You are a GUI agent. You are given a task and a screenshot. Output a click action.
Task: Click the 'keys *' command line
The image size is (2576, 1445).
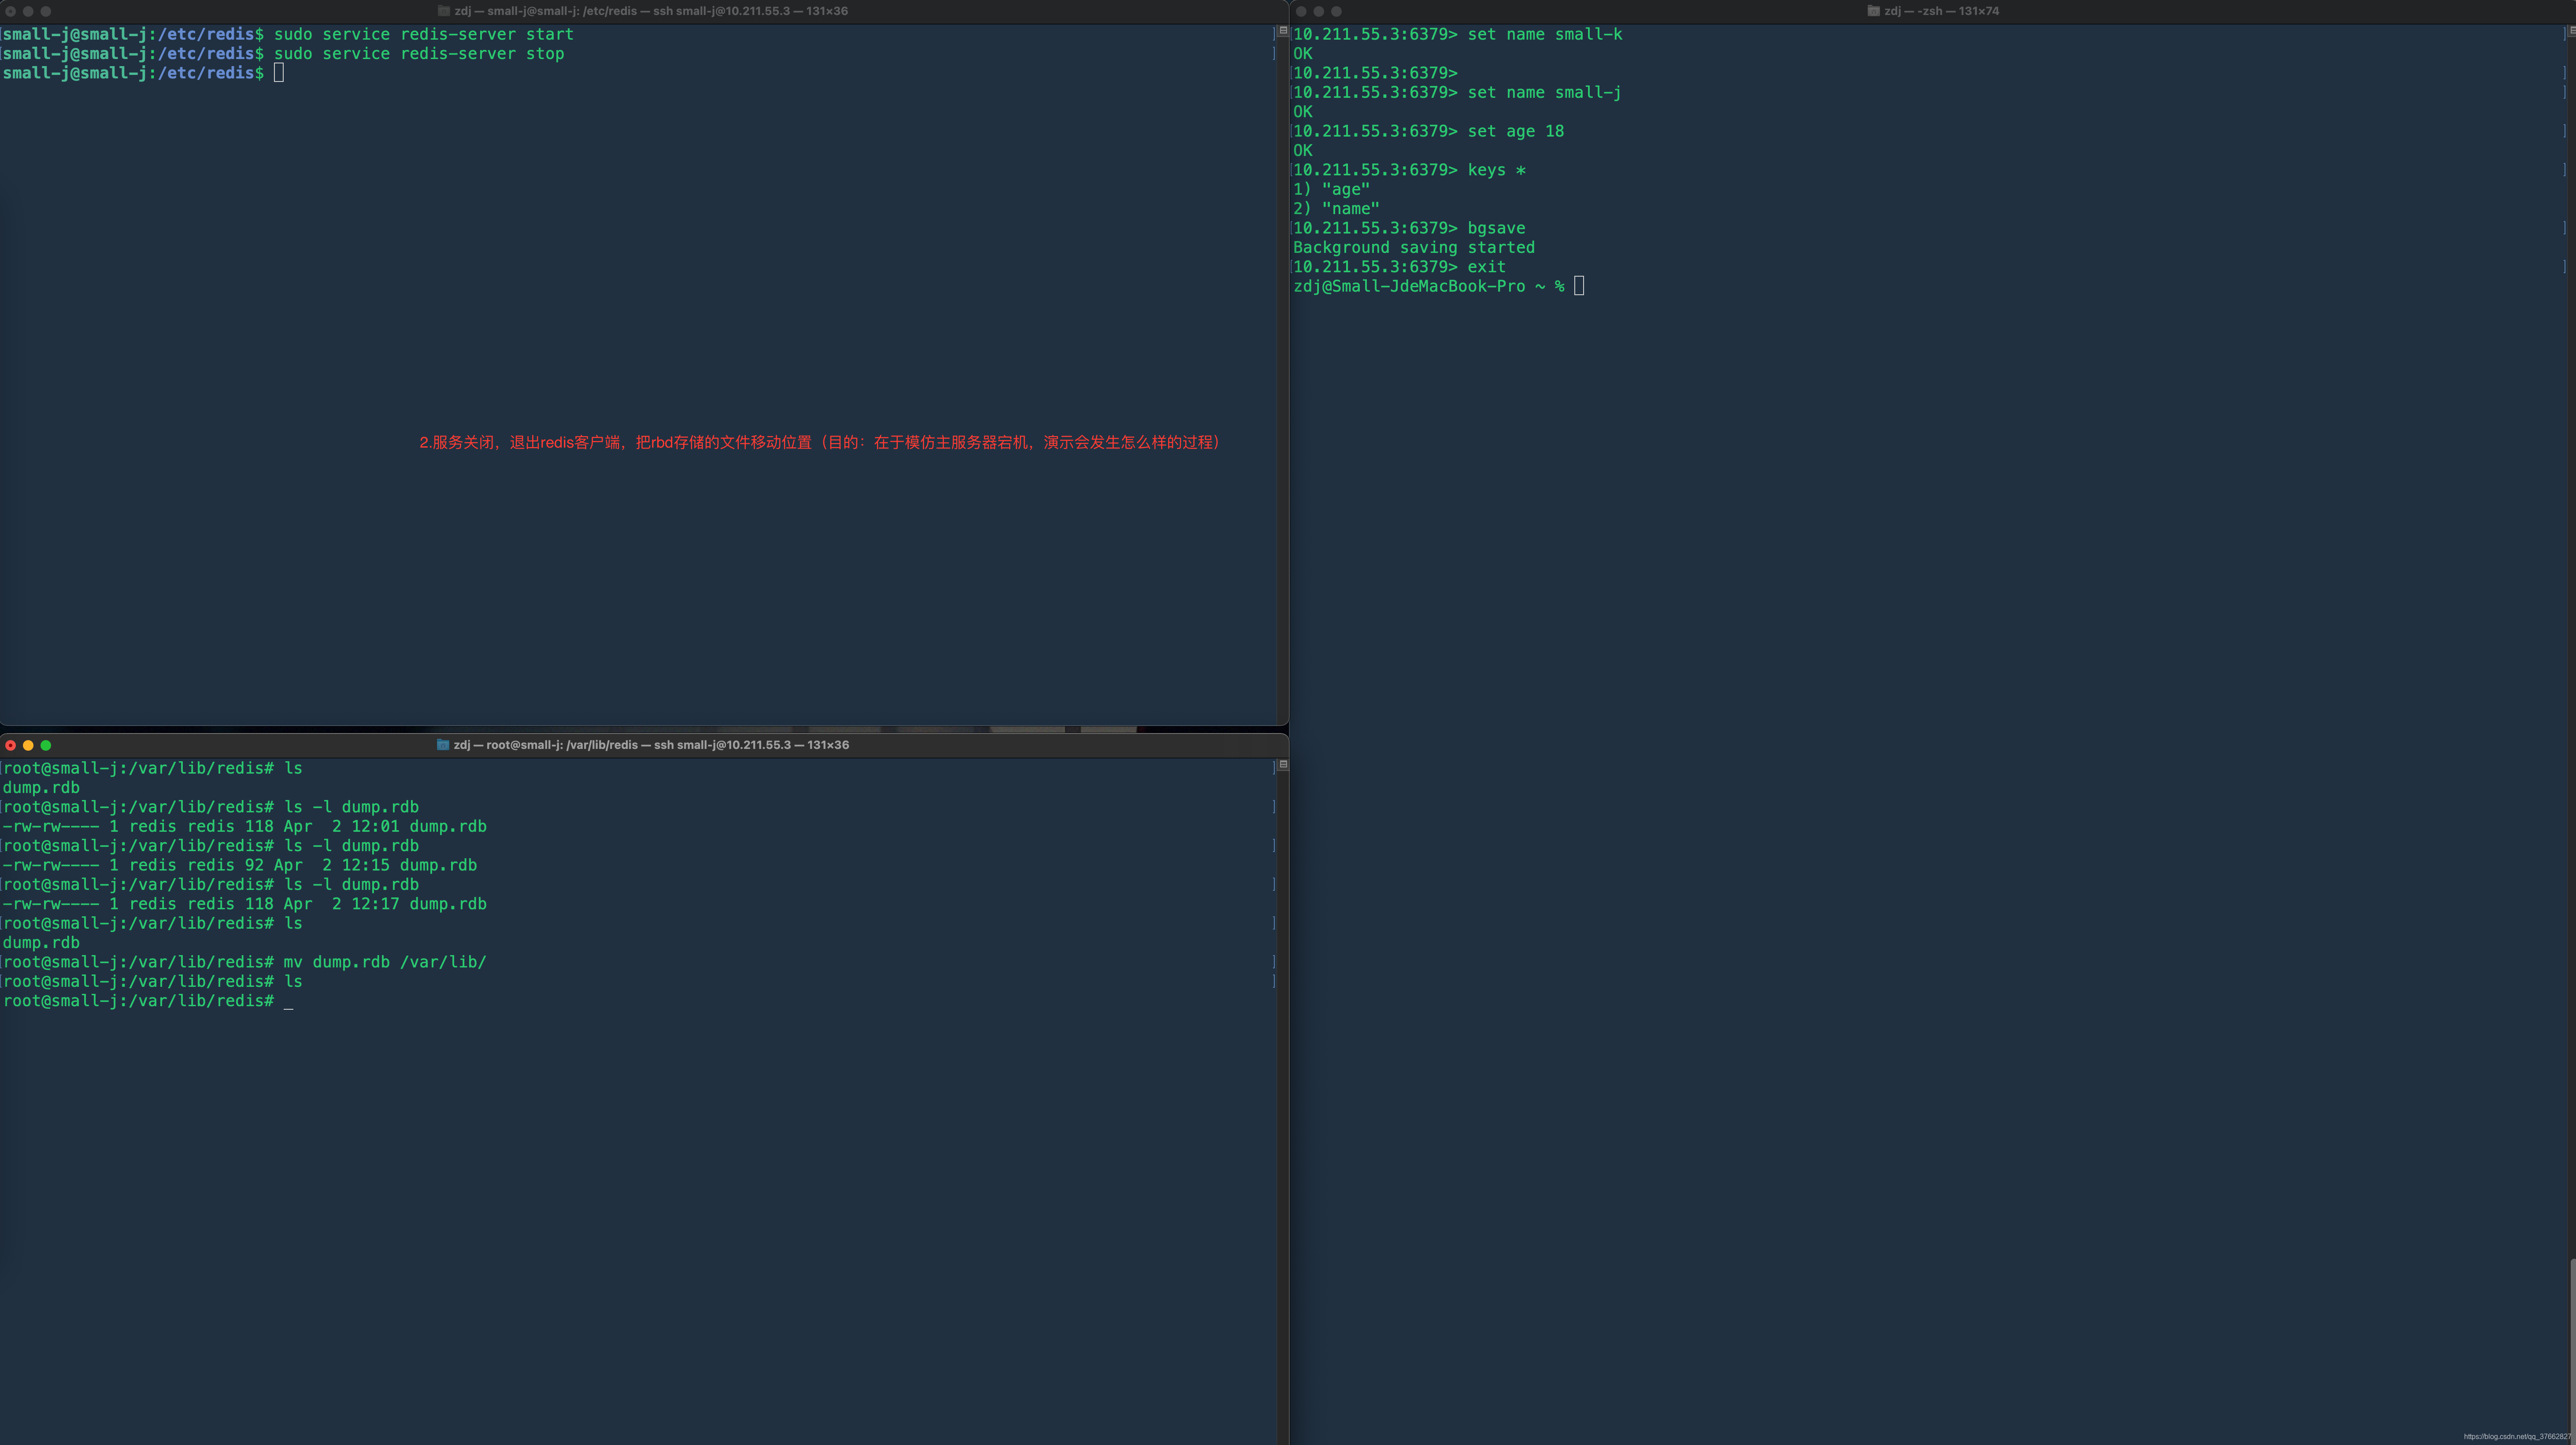click(x=1410, y=170)
